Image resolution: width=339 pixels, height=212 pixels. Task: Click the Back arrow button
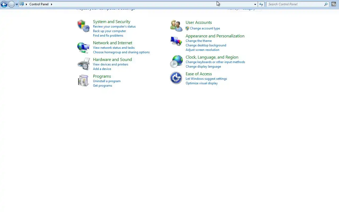click(4, 4)
